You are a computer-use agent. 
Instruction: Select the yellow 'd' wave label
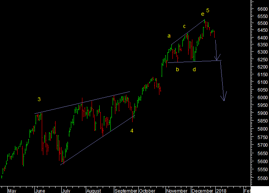point(194,70)
